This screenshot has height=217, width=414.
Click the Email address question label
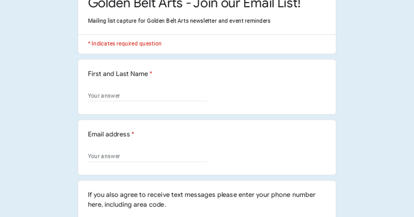tap(108, 134)
